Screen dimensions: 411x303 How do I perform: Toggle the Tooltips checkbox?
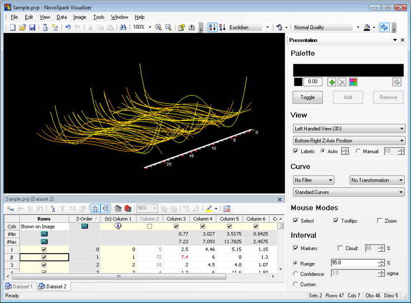tap(336, 221)
